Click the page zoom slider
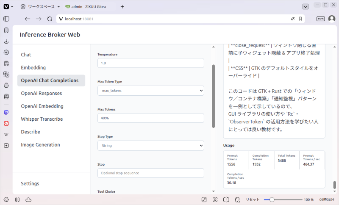This screenshot has width=339, height=205. coord(283,199)
